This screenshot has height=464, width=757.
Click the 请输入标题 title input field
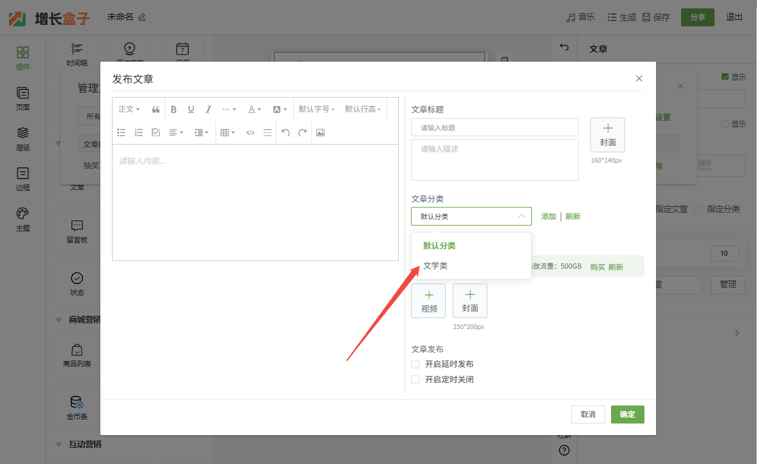495,128
